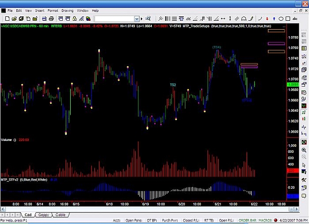Select the freehand pen drawing tool
This screenshot has height=224, width=309.
tap(251, 19)
